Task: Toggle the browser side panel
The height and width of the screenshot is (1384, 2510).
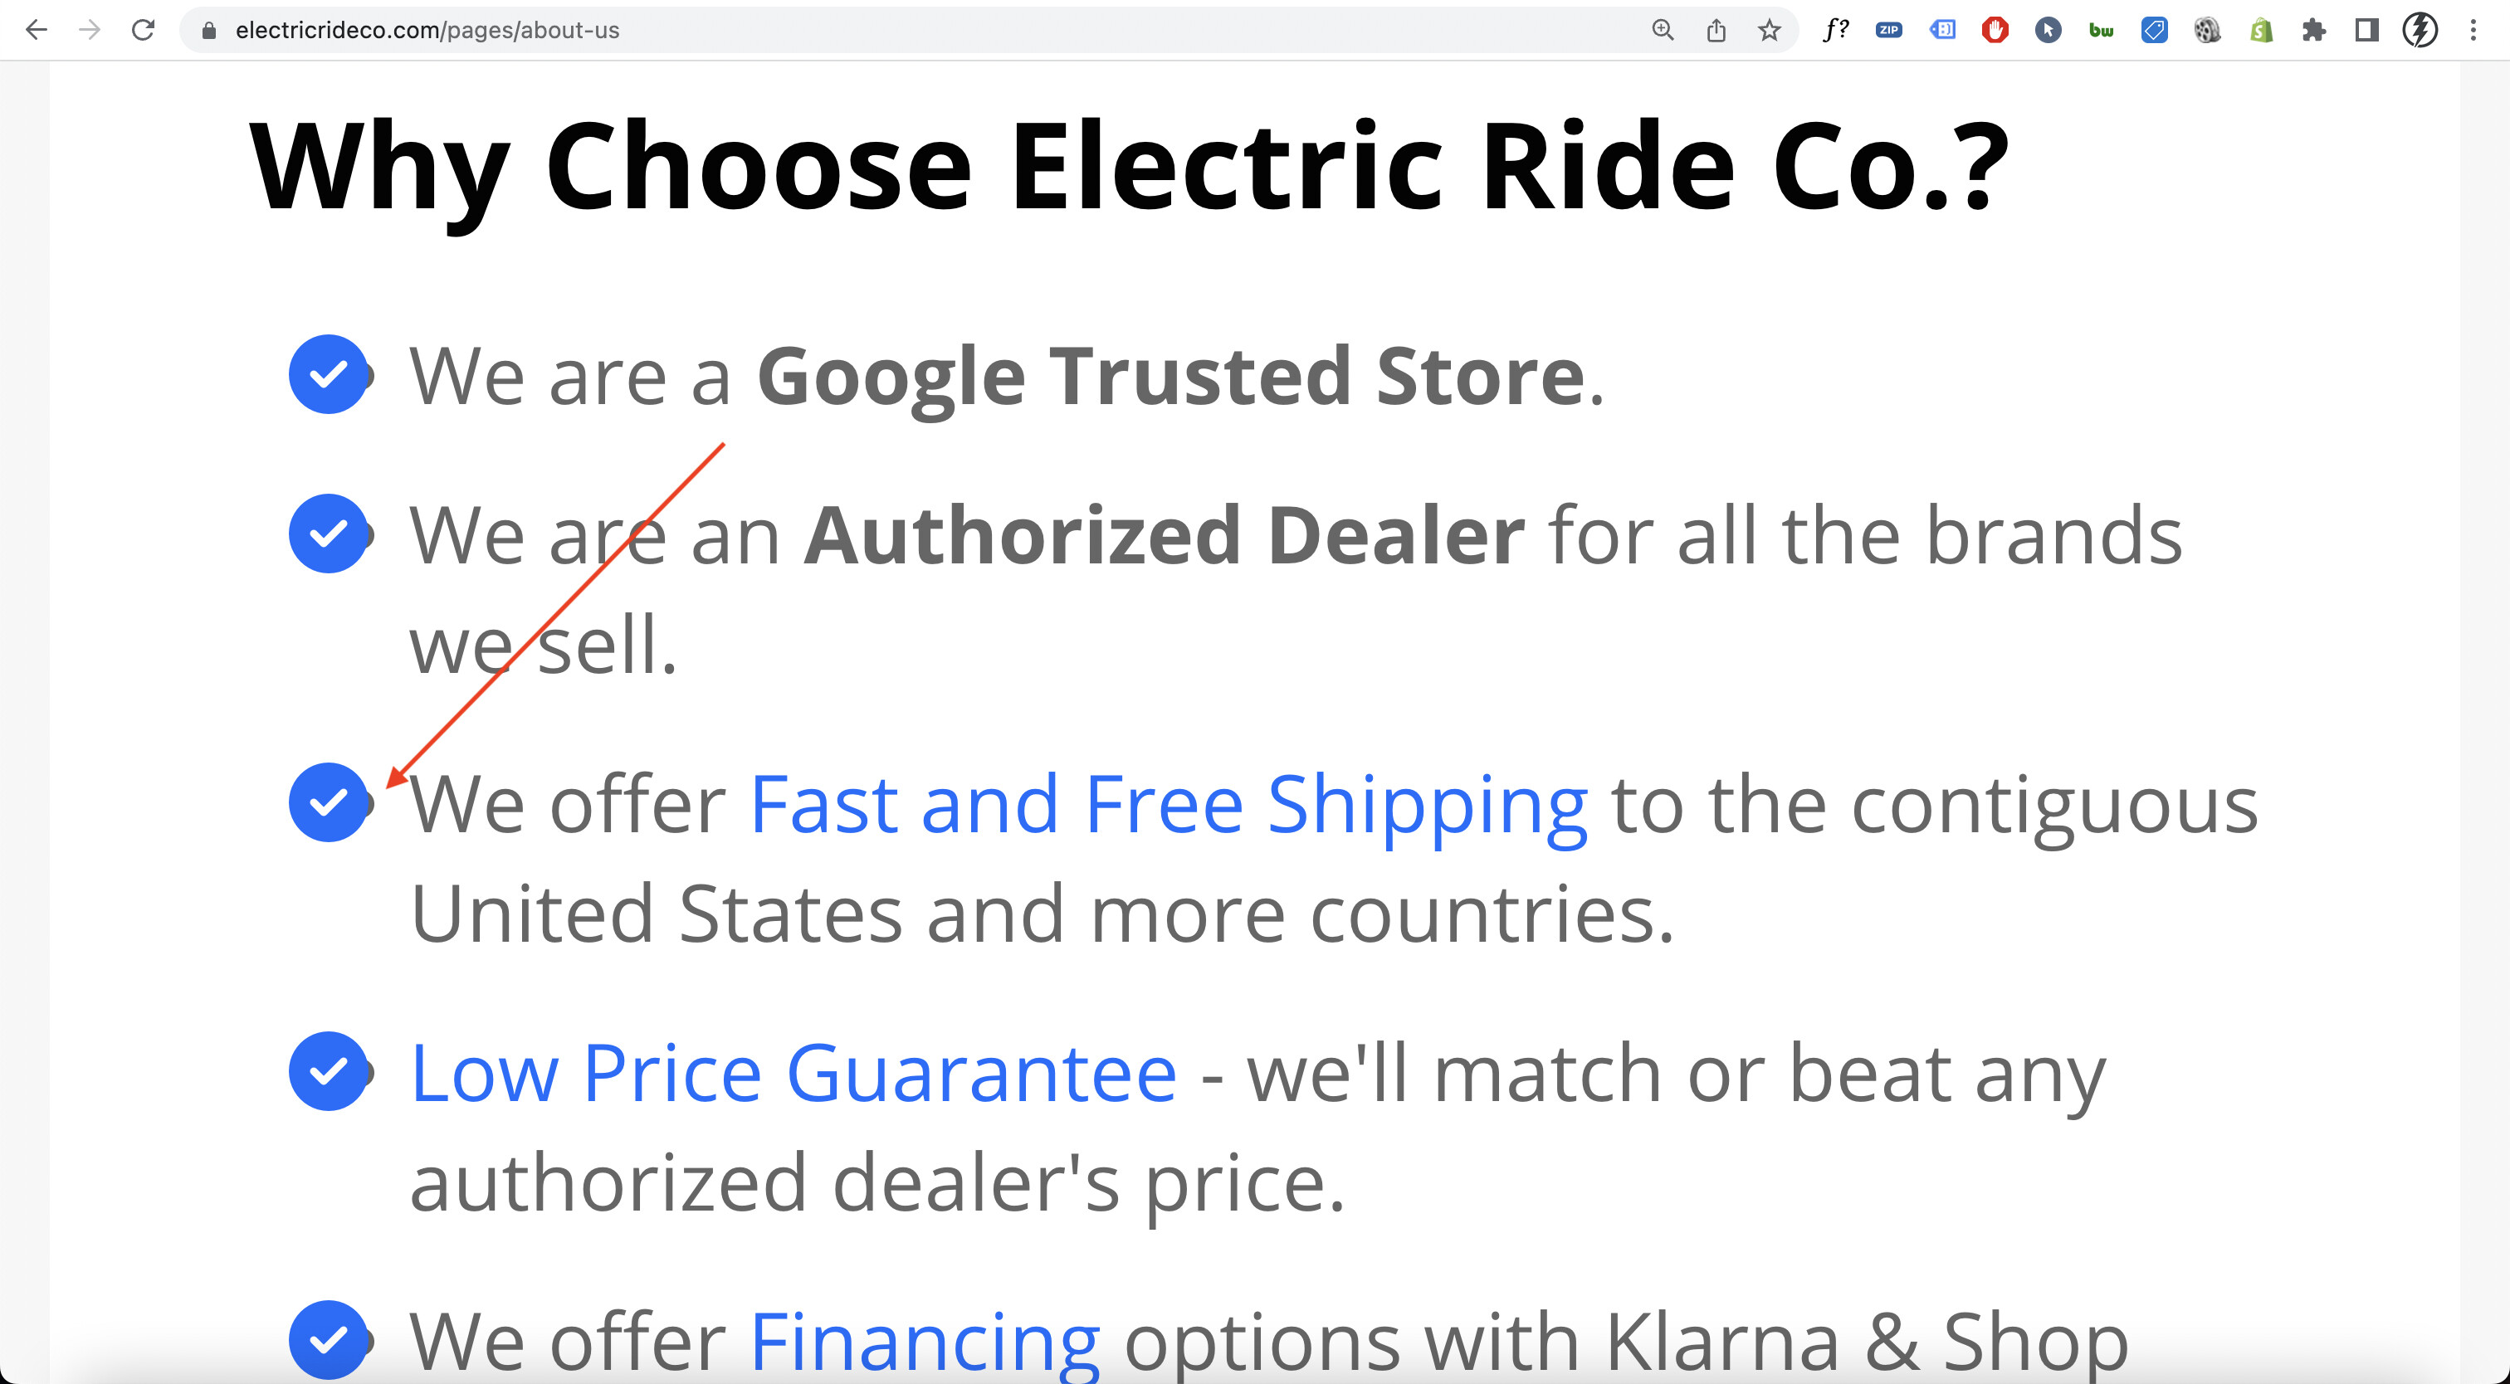Action: pyautogui.click(x=2366, y=30)
